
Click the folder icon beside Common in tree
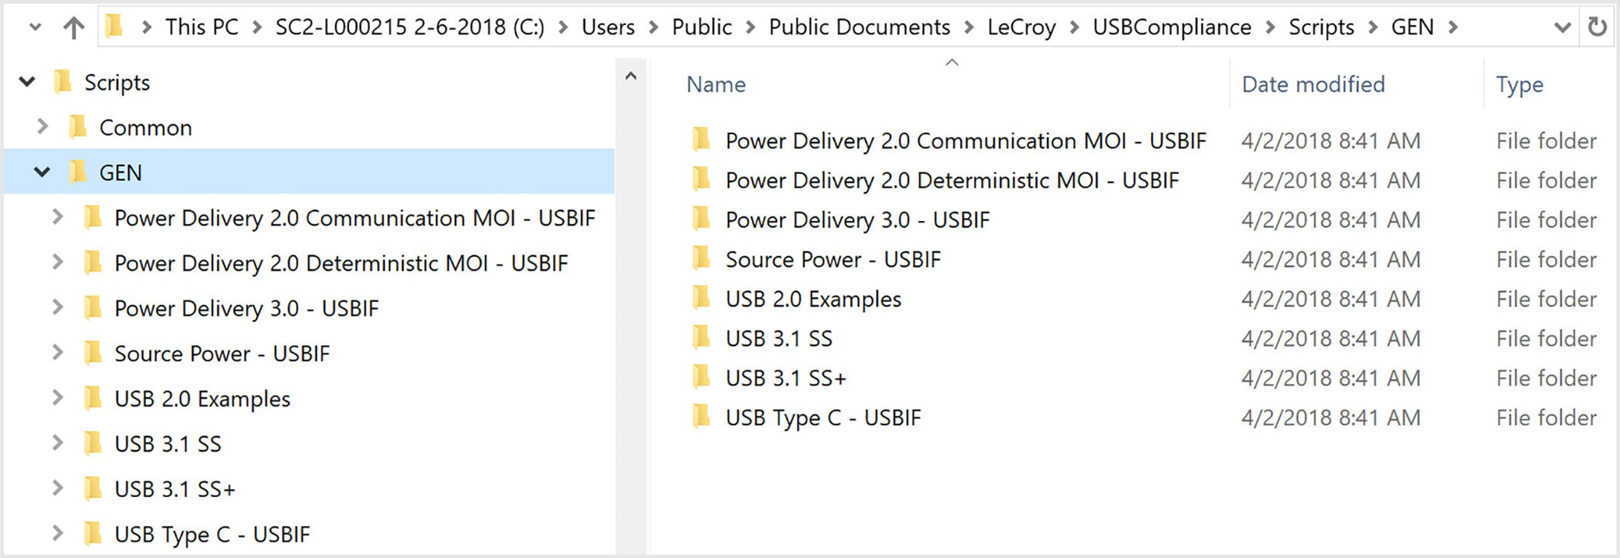point(78,127)
